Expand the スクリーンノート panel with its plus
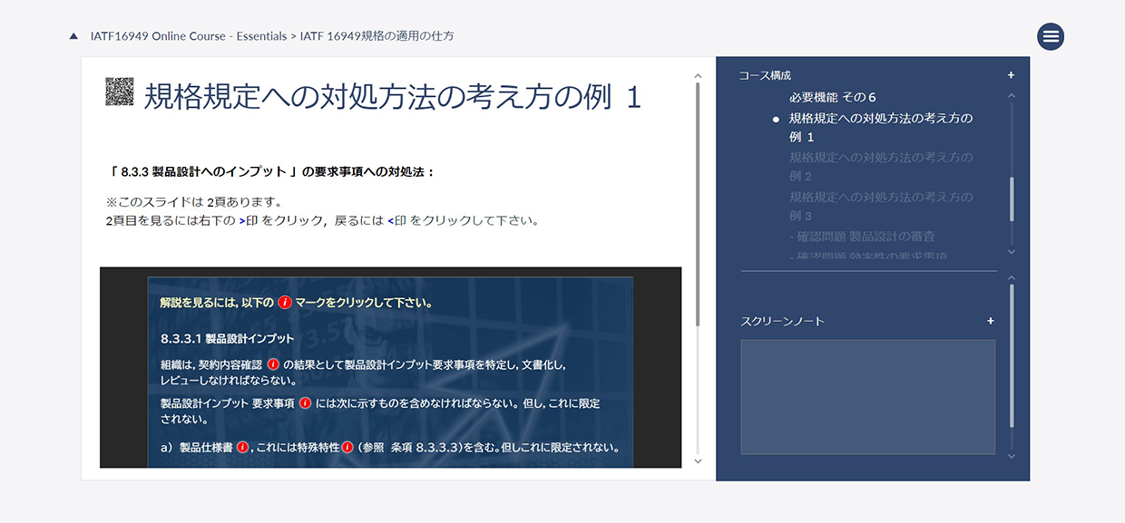This screenshot has width=1125, height=523. (x=991, y=321)
